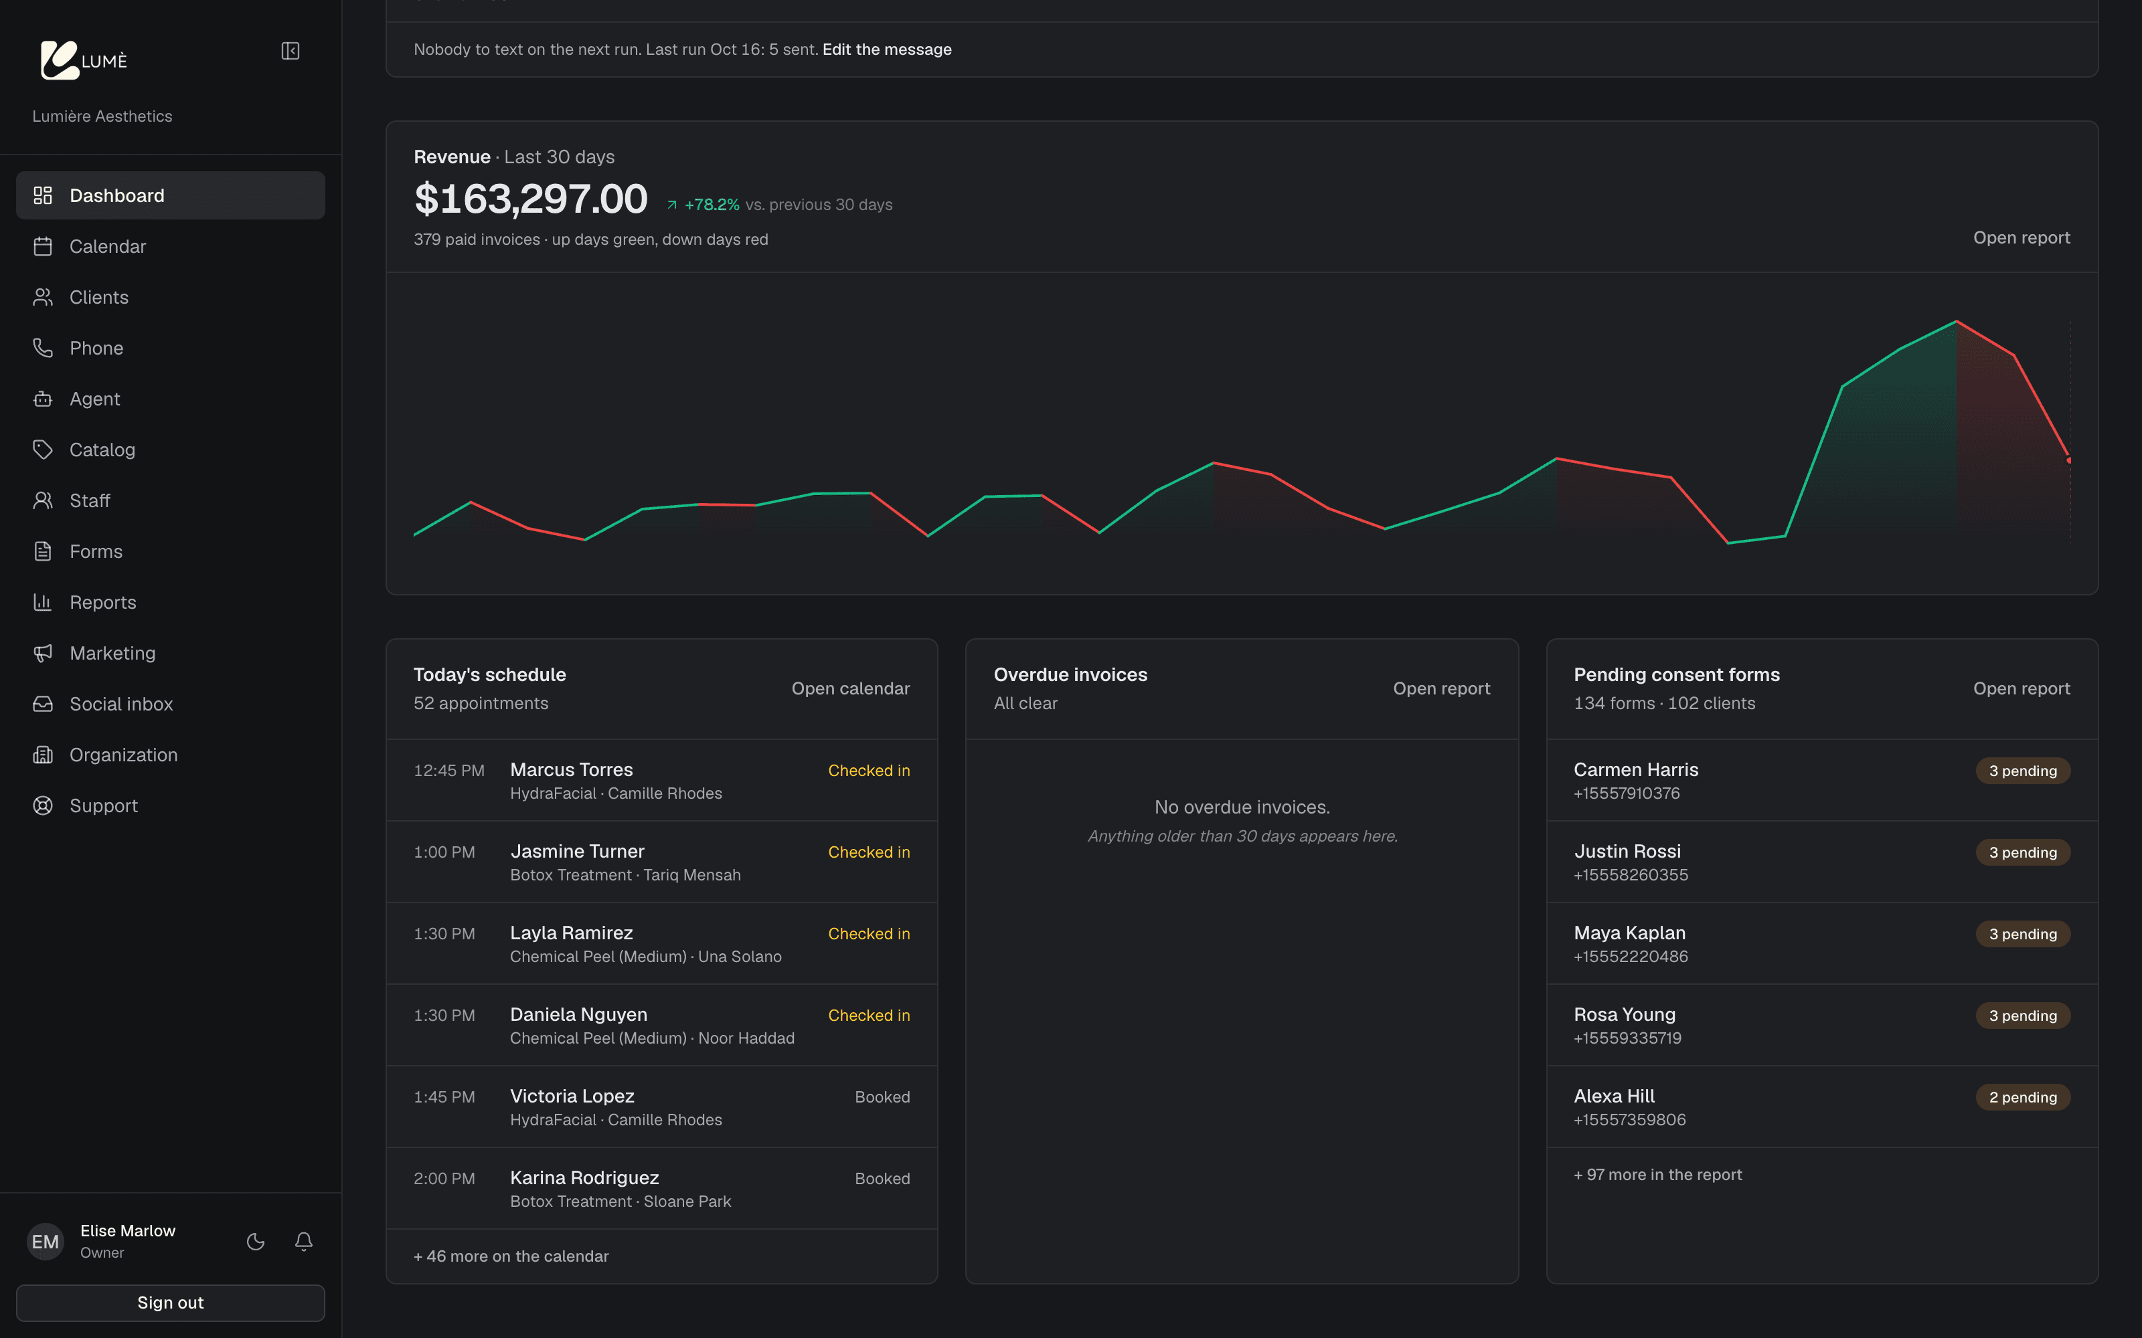Toggle dark mode moon icon
The width and height of the screenshot is (2142, 1338).
click(x=256, y=1242)
